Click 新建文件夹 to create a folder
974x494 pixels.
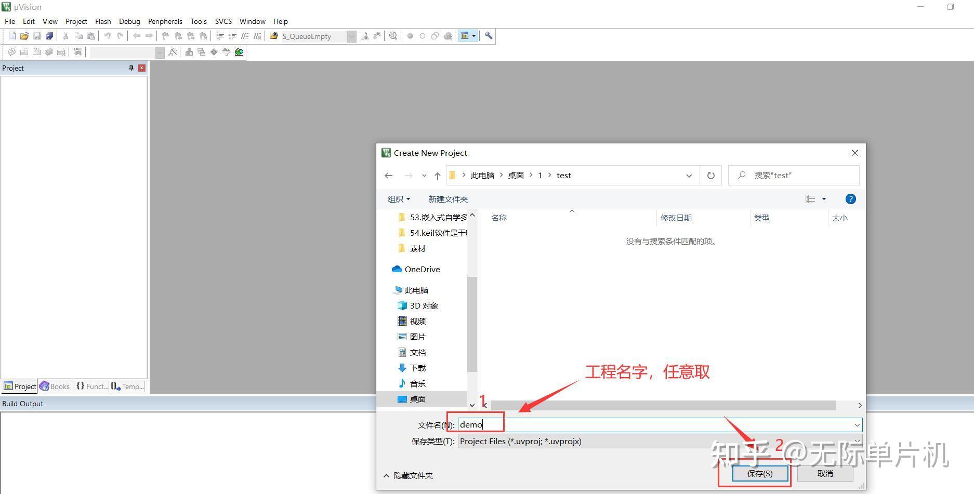448,199
